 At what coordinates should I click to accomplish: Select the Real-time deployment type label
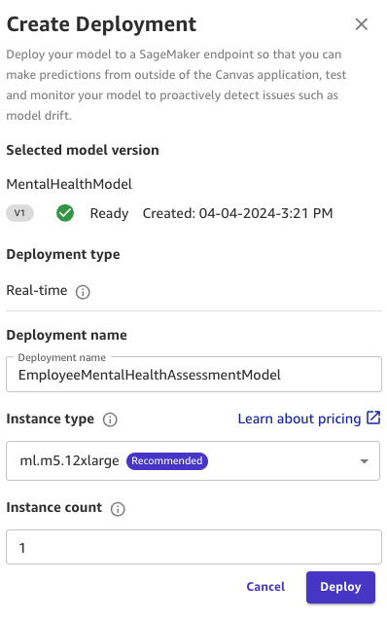[37, 291]
